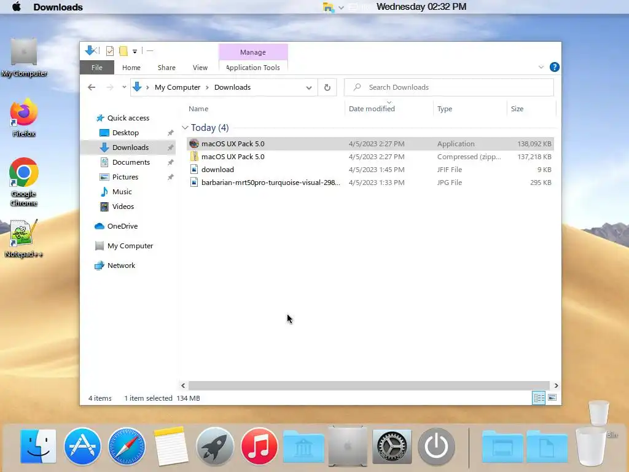The width and height of the screenshot is (629, 472).
Task: Switch to View ribbon tab
Action: [x=200, y=68]
